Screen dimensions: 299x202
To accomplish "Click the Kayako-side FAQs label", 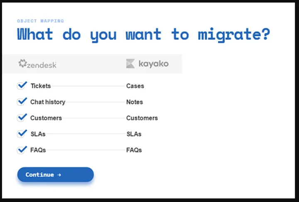I will (x=134, y=150).
